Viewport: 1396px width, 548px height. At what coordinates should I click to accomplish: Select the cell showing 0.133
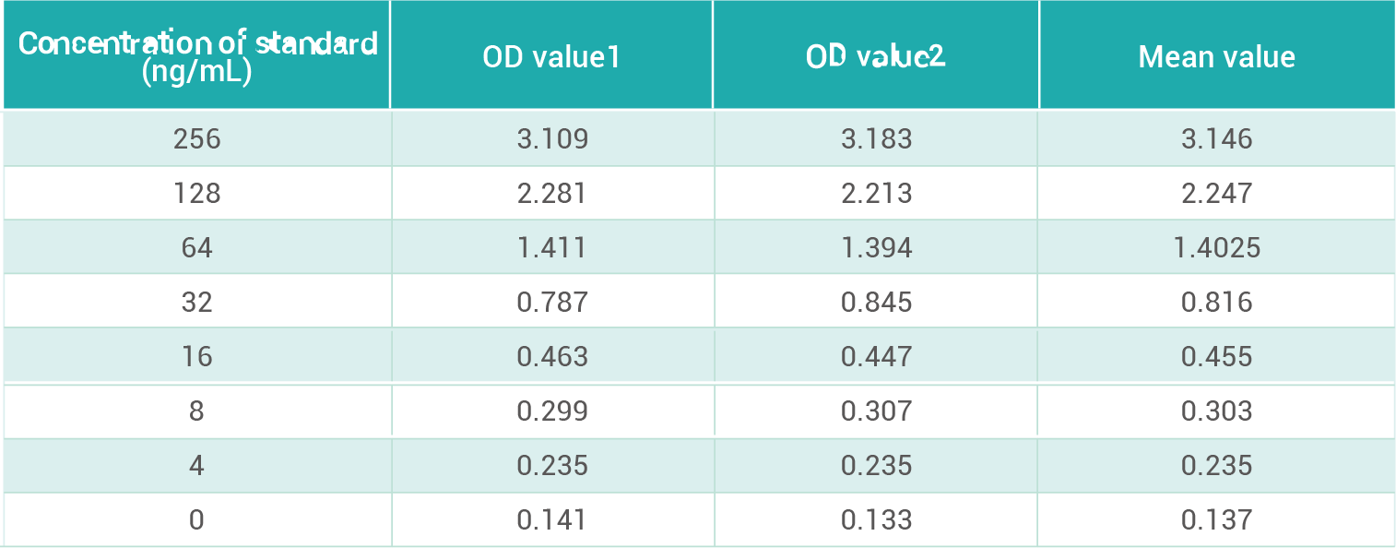[876, 519]
